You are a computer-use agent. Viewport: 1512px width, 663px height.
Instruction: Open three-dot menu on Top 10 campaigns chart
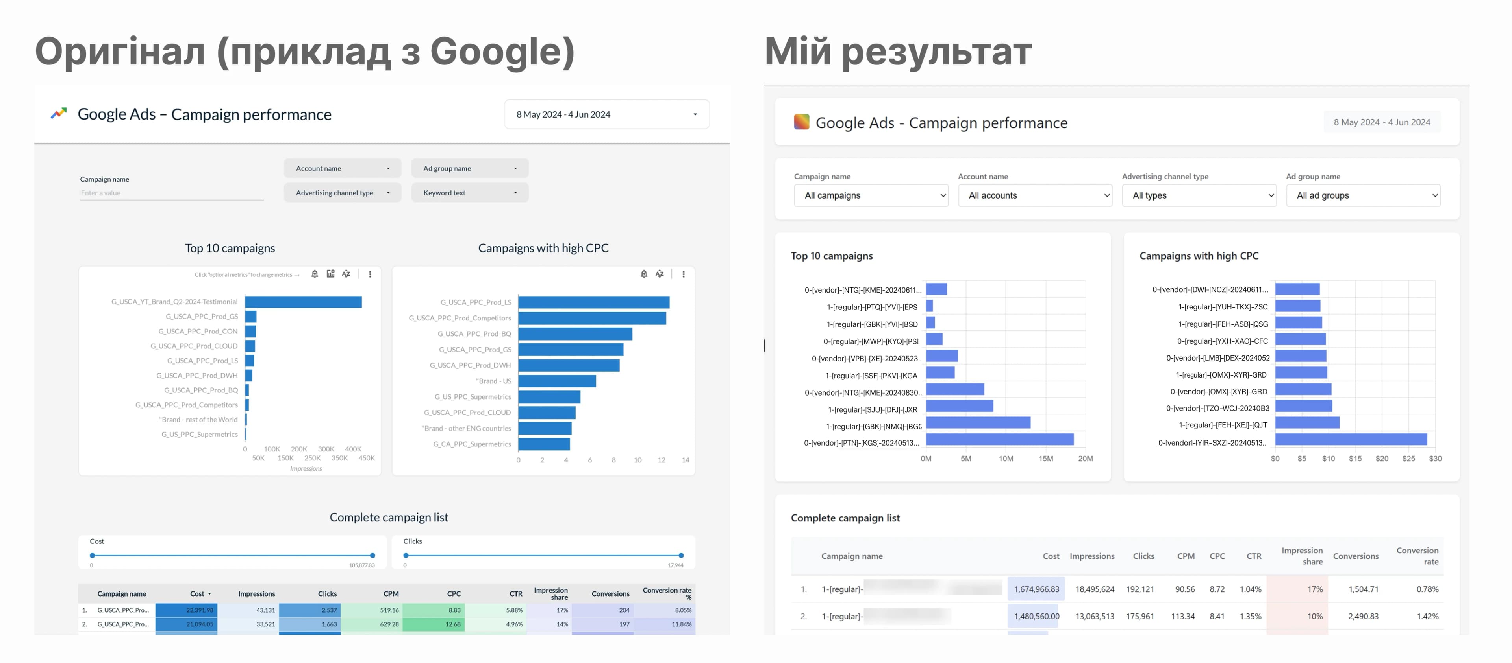coord(370,274)
